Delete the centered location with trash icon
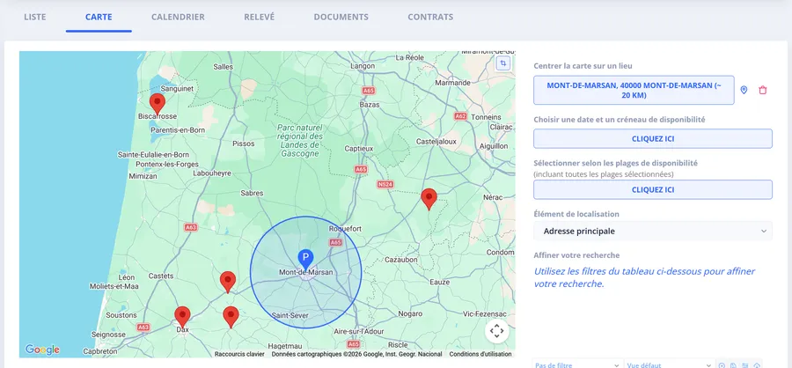792x368 pixels. [x=763, y=90]
